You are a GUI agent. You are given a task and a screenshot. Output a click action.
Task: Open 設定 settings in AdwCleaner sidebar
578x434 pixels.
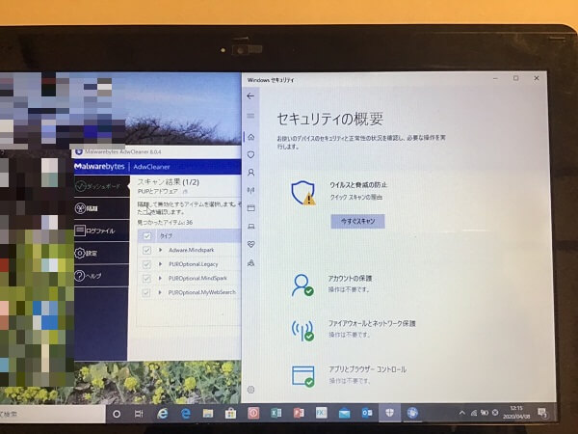101,253
